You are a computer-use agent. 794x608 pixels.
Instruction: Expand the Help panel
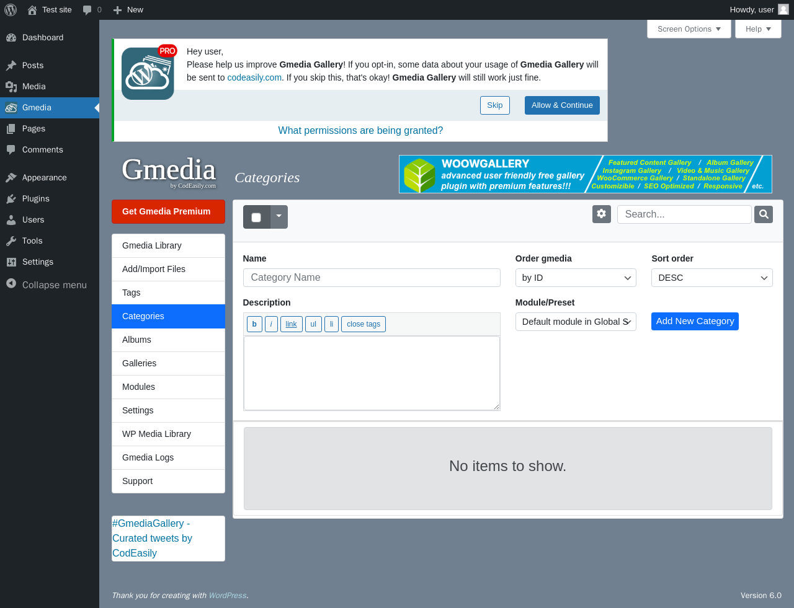pyautogui.click(x=758, y=29)
